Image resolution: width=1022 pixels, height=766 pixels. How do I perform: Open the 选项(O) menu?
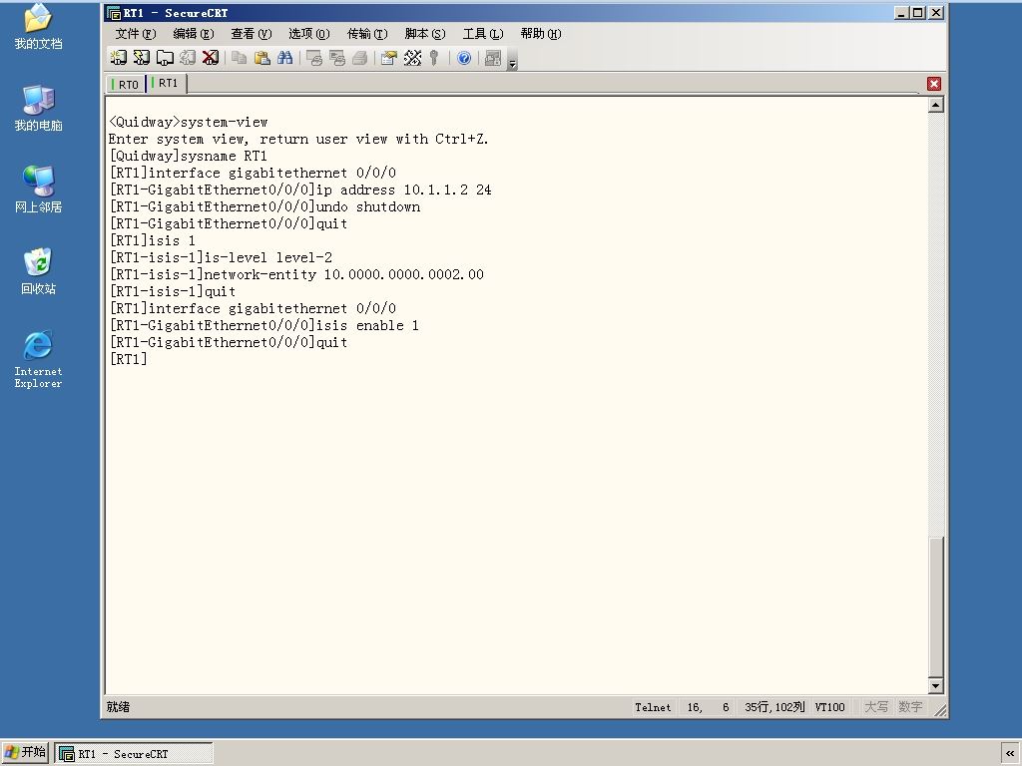coord(309,34)
